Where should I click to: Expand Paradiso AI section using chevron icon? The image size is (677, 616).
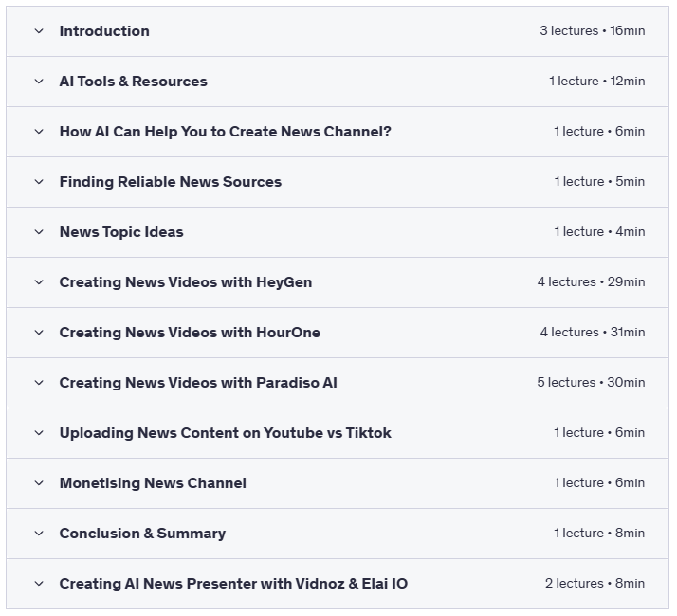(39, 383)
